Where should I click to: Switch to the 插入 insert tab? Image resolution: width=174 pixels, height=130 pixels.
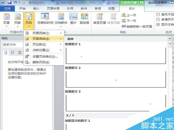[x=36, y=8]
